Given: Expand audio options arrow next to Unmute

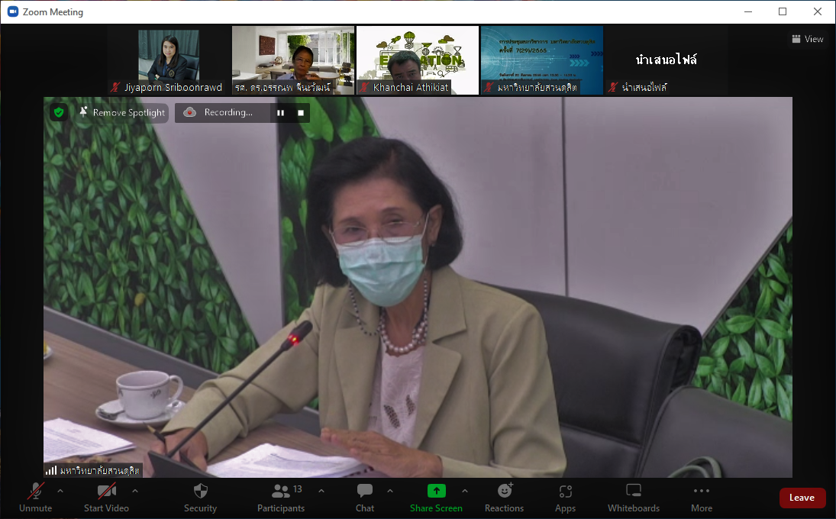Looking at the screenshot, I should point(60,491).
